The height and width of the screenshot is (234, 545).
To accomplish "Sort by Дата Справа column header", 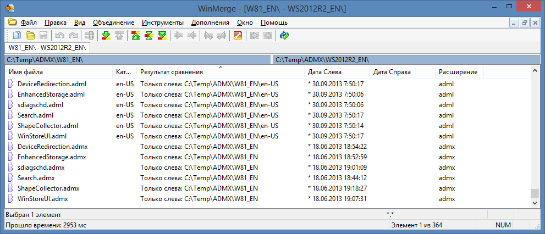I will click(x=402, y=72).
